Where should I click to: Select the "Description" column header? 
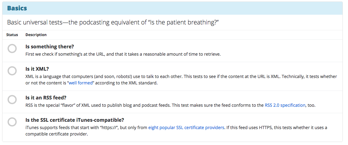(36, 35)
